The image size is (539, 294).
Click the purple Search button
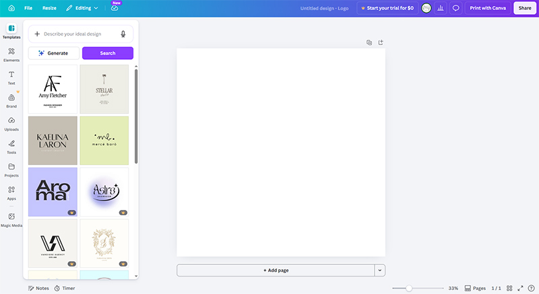[x=108, y=53]
